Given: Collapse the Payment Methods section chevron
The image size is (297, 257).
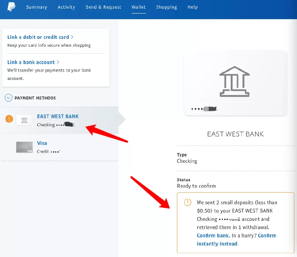Looking at the screenshot, I should [x=8, y=98].
